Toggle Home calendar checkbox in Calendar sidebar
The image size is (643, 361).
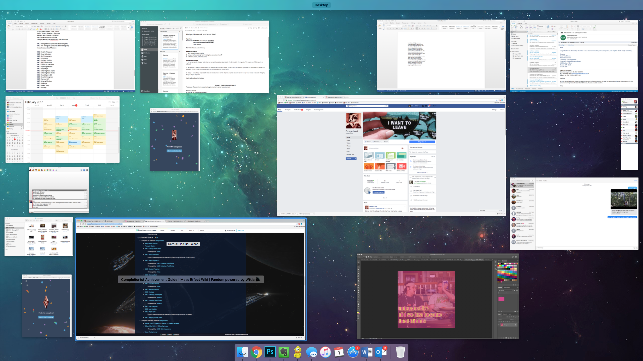(8, 116)
